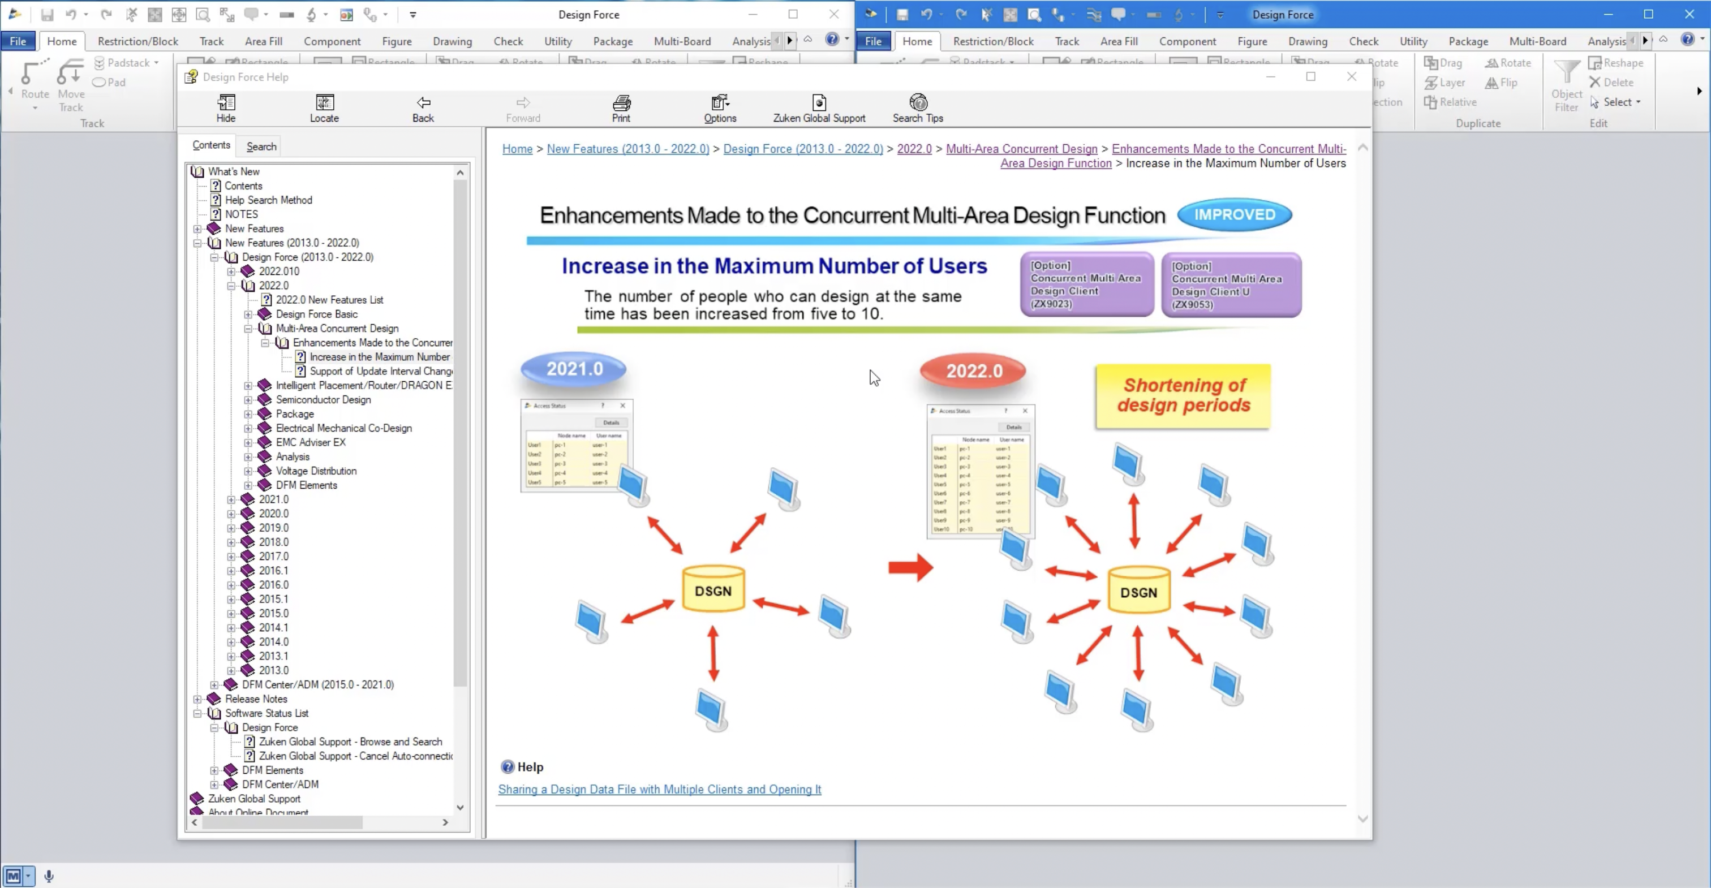Click the contents tree horizontal scrollbar
Viewport: 1711px width, 888px height.
click(x=319, y=822)
